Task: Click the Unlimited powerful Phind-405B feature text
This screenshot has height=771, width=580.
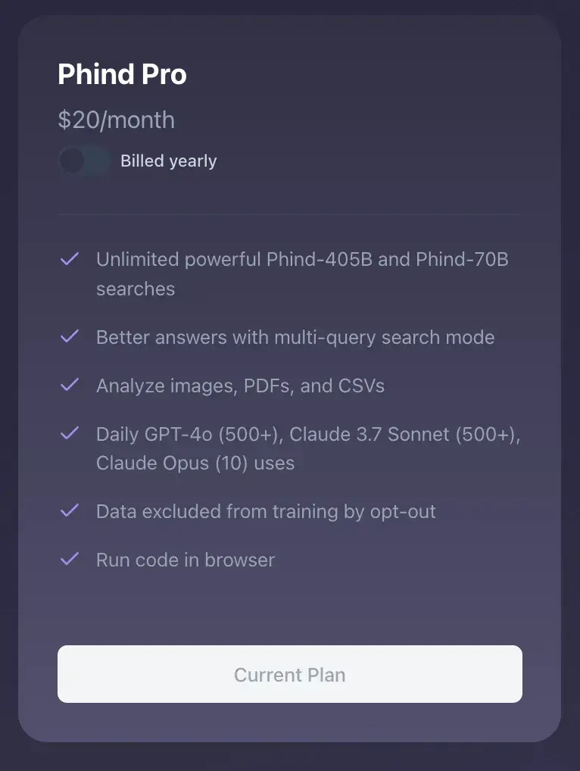Action: click(x=302, y=274)
